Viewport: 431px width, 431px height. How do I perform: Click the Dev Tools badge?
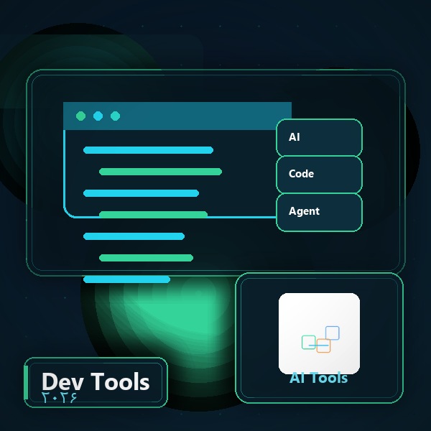tap(96, 382)
